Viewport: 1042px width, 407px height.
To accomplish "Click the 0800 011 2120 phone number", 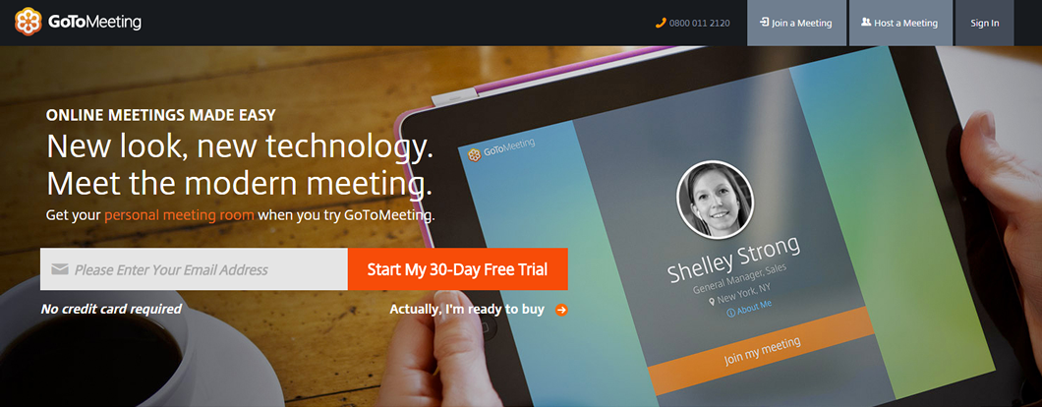I will (x=700, y=23).
